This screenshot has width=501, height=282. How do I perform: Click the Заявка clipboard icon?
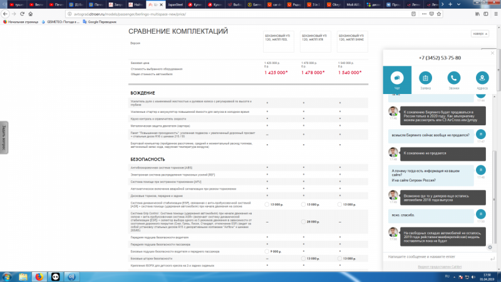click(425, 79)
